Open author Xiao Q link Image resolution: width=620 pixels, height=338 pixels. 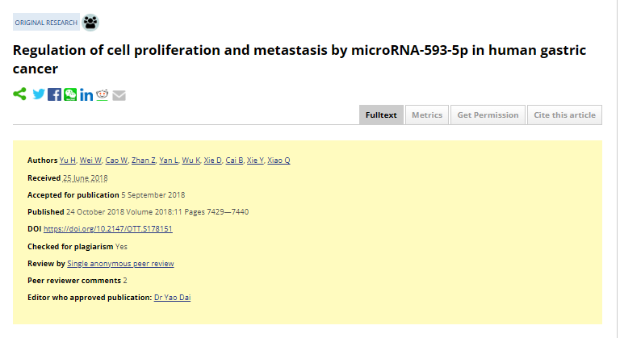(x=279, y=160)
